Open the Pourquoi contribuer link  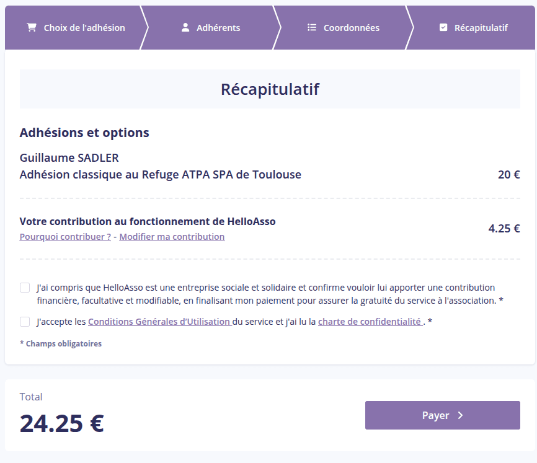64,237
